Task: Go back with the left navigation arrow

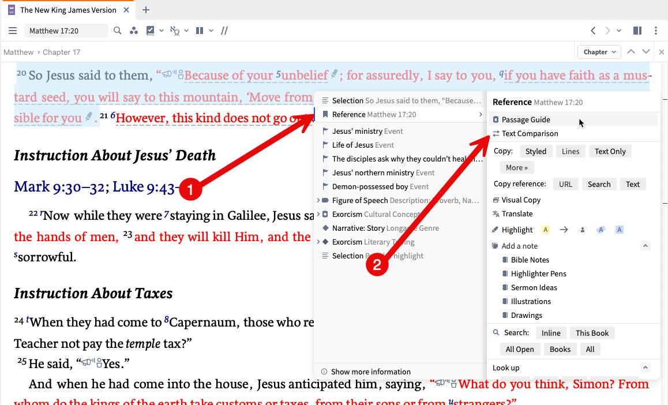Action: pos(593,31)
